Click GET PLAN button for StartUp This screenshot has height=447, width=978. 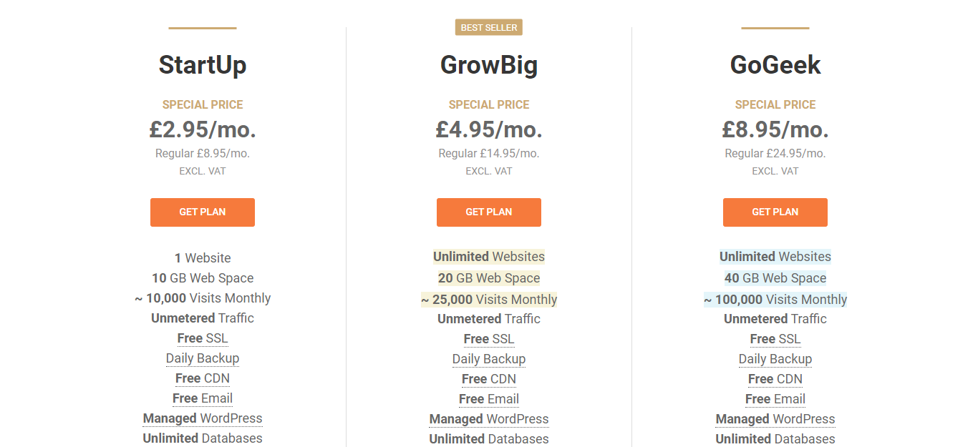[203, 212]
